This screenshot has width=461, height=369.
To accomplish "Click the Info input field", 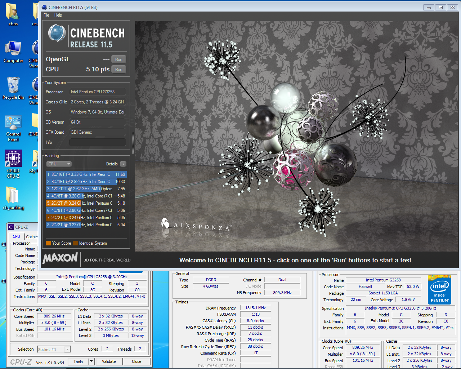I will [98, 142].
